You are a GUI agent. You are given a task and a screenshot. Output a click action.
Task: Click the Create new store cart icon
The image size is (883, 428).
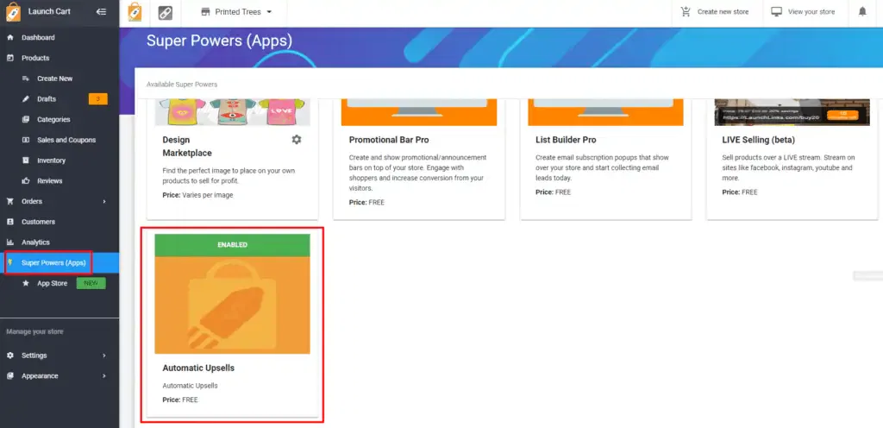click(686, 12)
